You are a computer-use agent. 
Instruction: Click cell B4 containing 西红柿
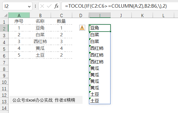[x=40, y=42]
